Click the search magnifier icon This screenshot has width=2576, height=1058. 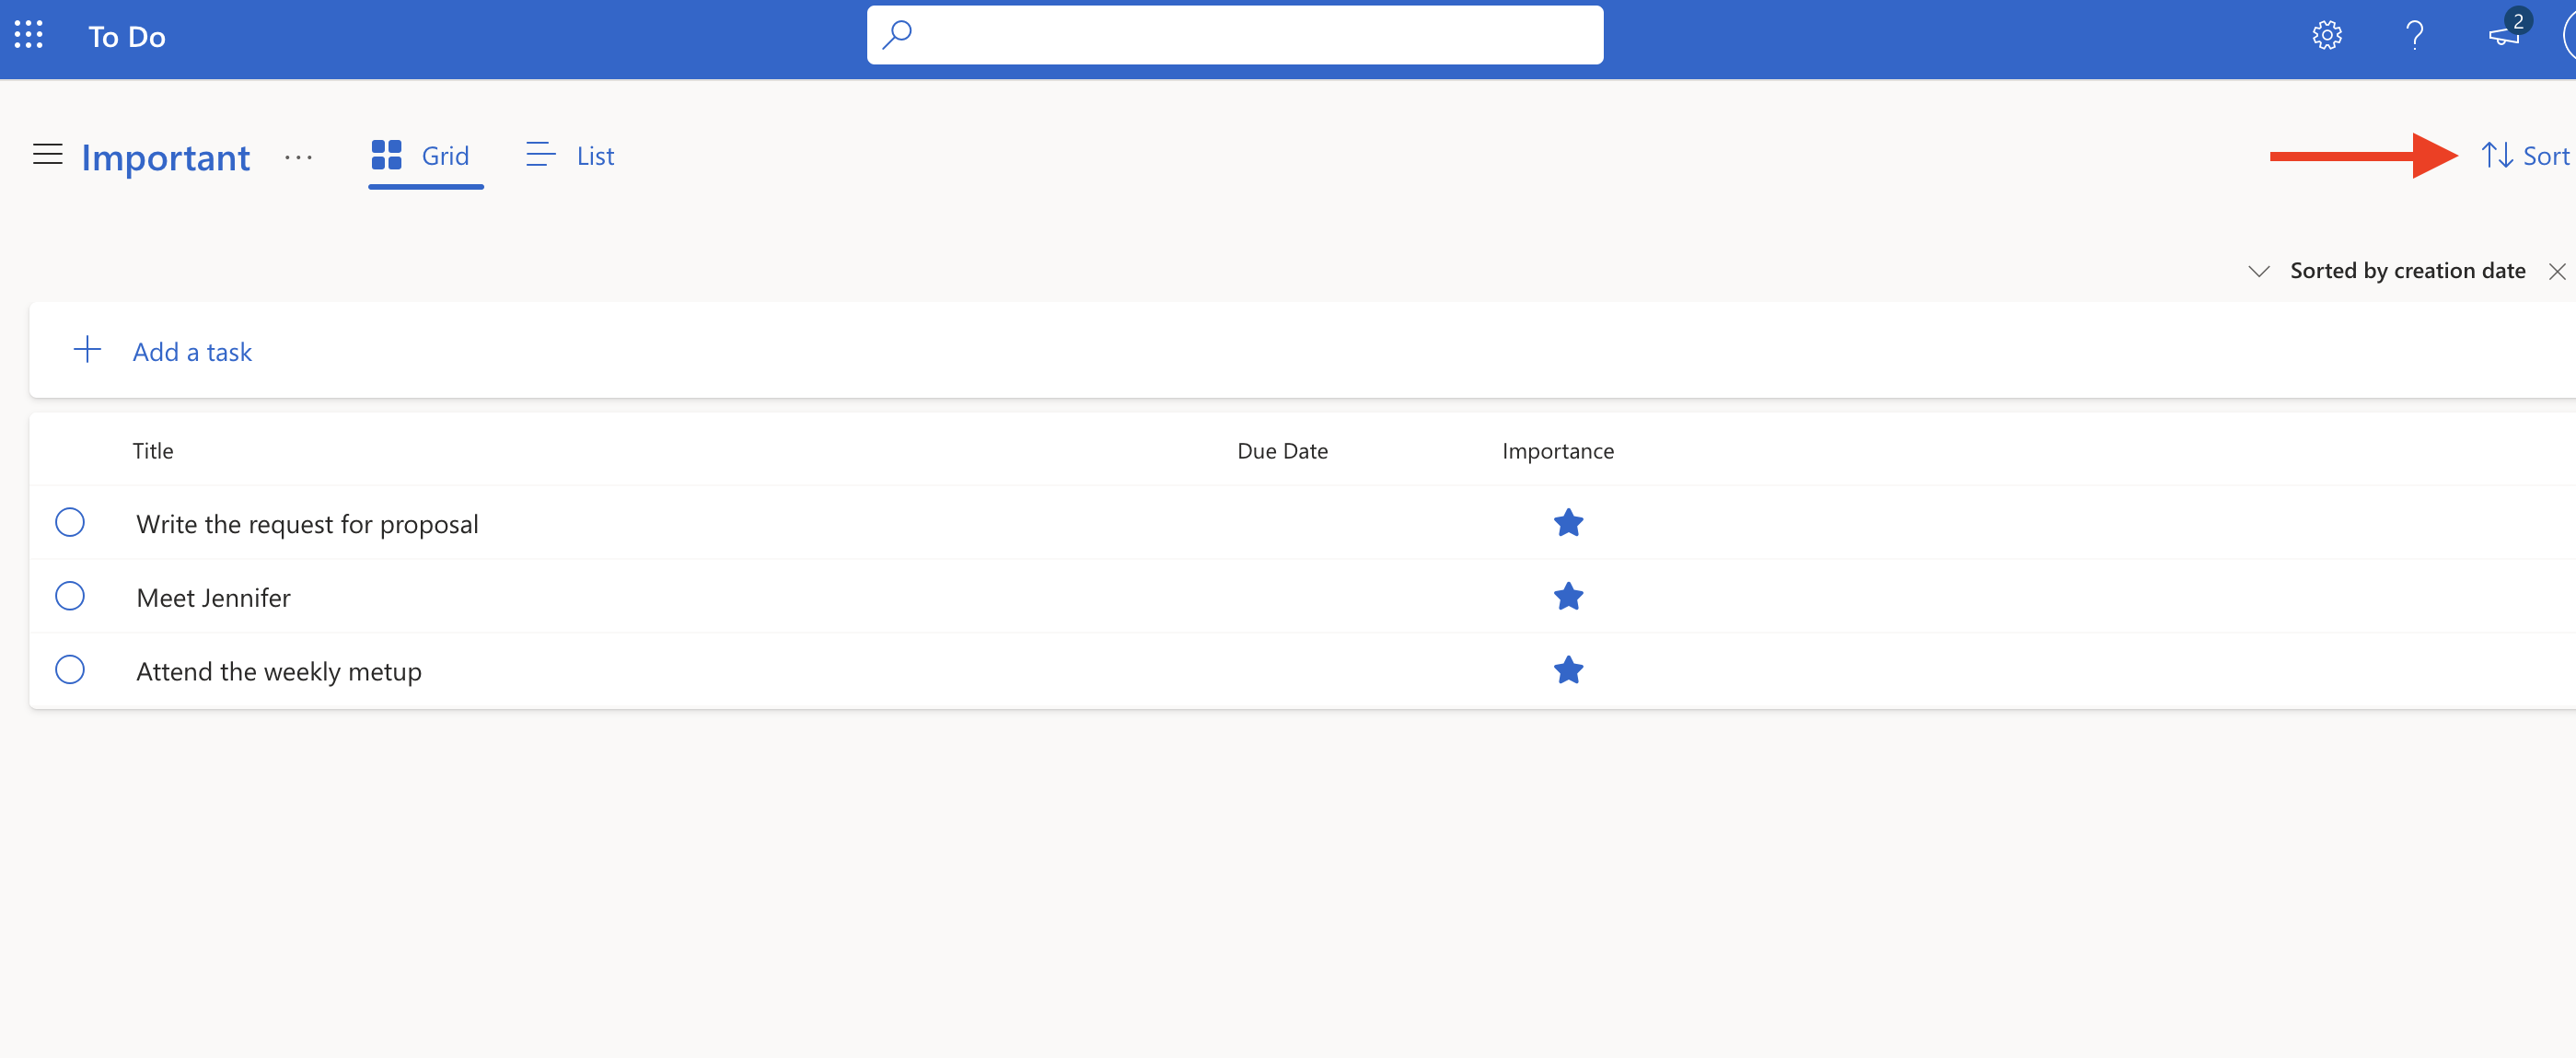897,35
